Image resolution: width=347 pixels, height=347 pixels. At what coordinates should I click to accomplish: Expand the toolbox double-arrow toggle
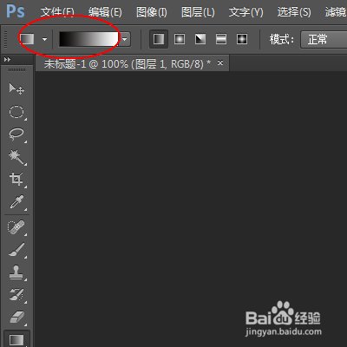7,59
